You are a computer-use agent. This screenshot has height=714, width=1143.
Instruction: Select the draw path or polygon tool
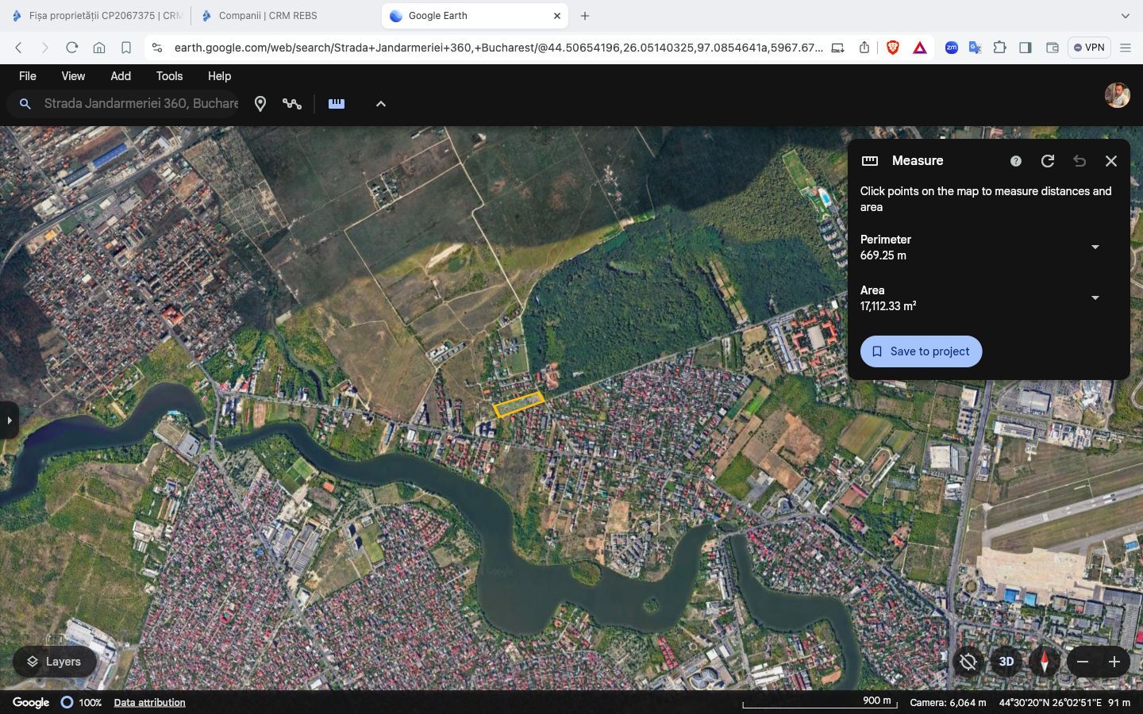[x=292, y=104]
